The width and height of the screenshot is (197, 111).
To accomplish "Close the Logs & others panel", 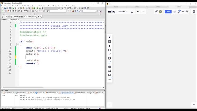I will [104, 90].
